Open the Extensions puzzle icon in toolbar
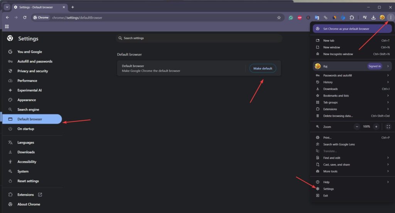 (352, 18)
